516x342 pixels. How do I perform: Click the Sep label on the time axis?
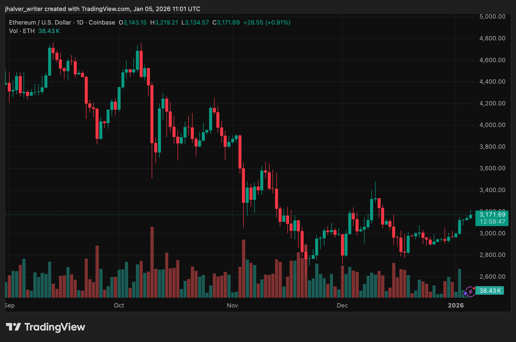point(10,305)
